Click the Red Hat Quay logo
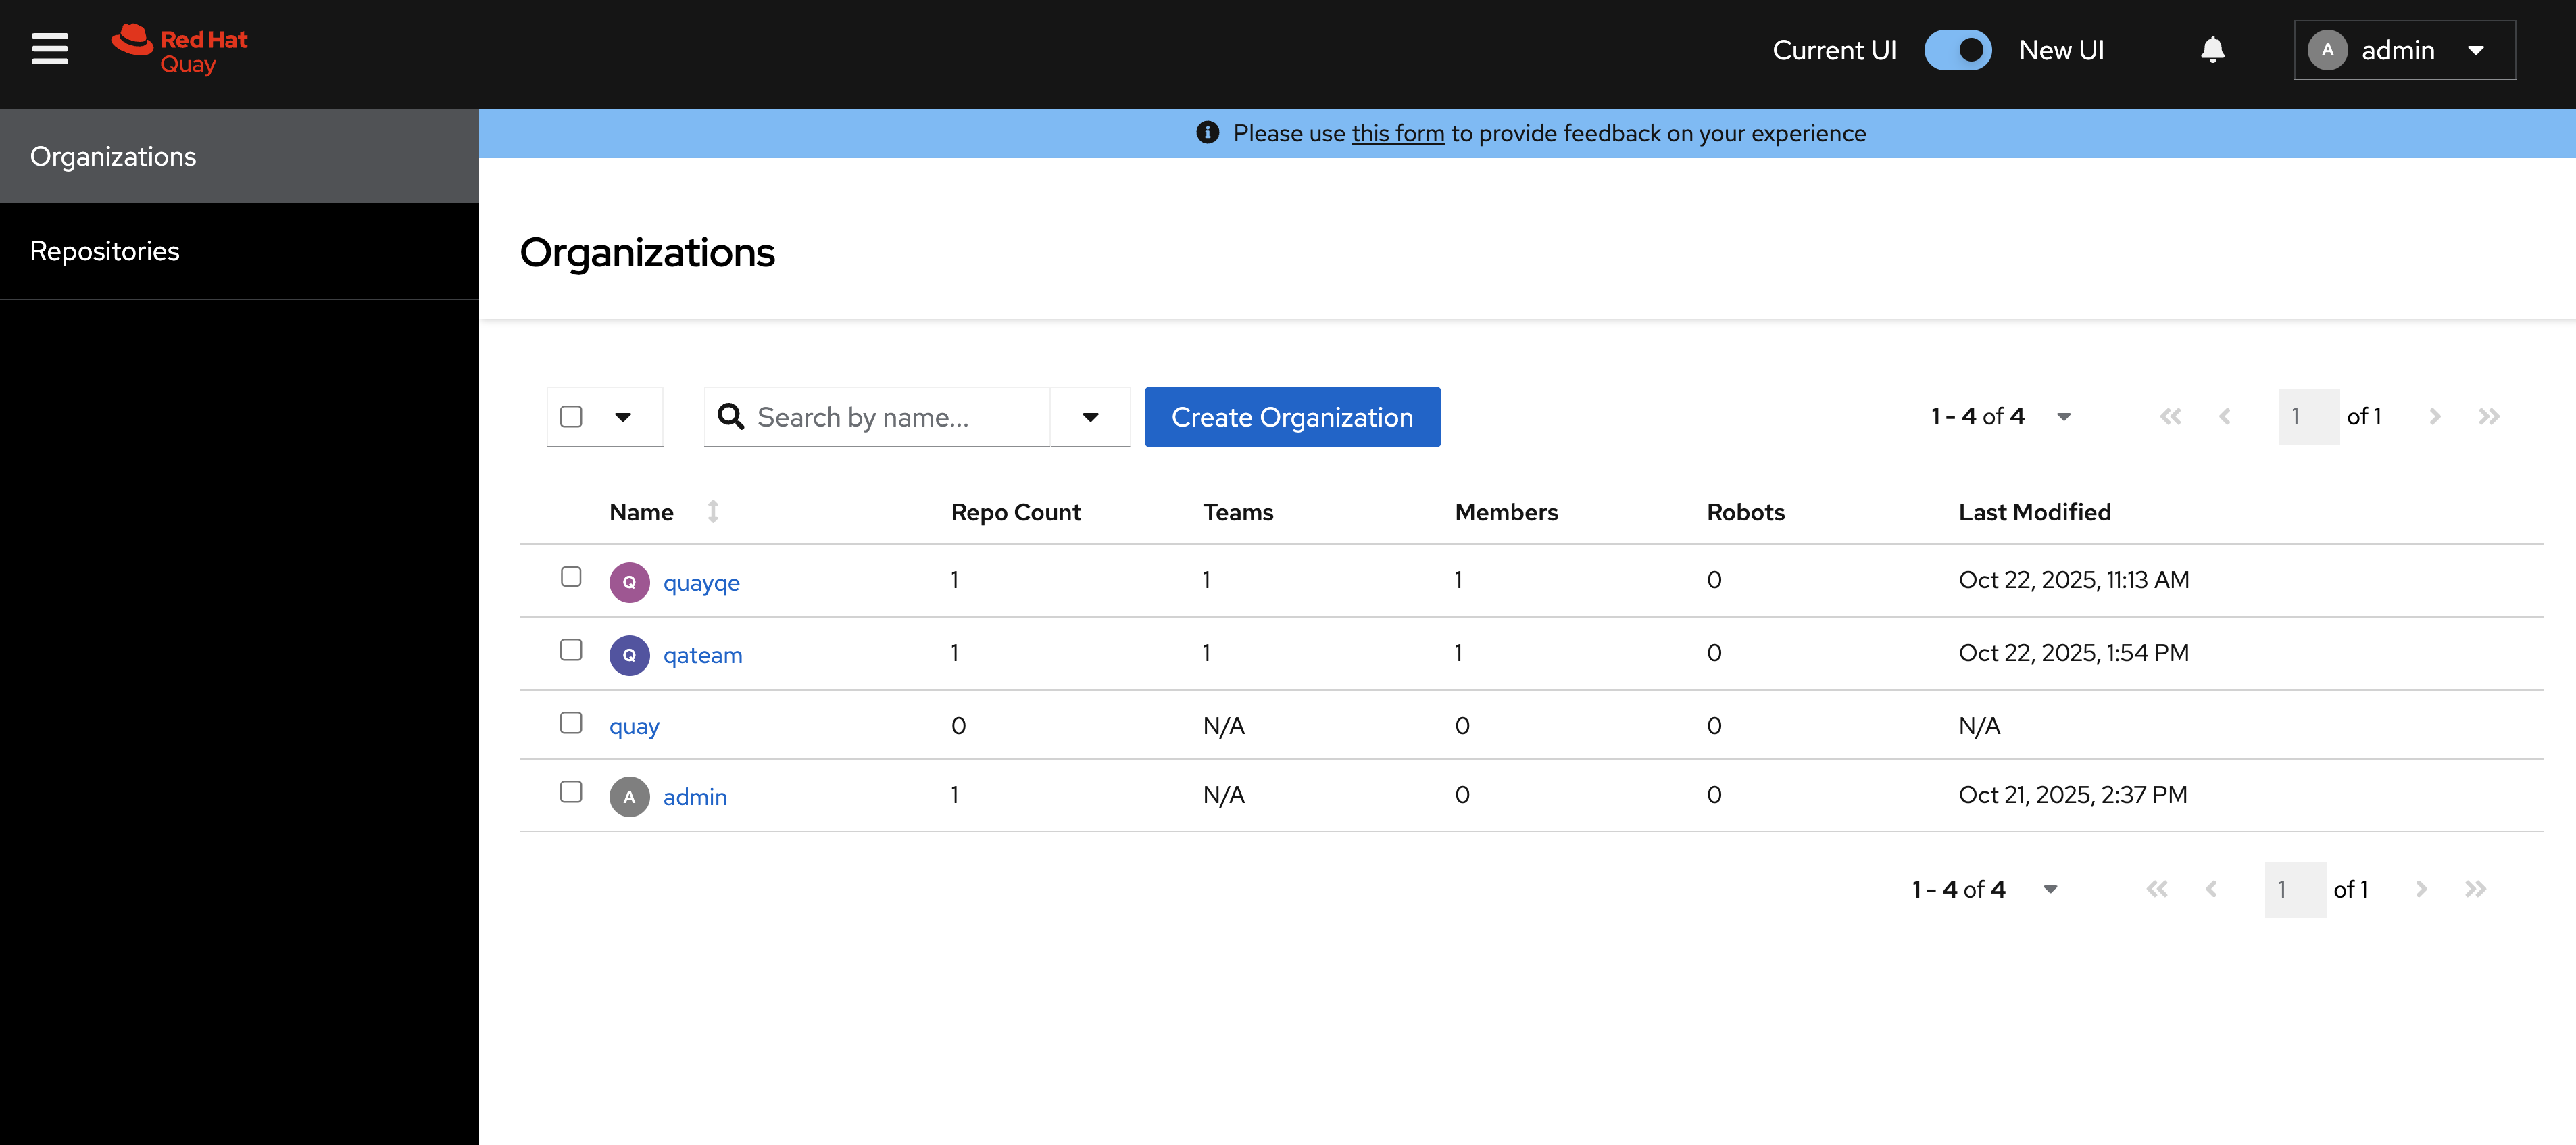 [180, 49]
